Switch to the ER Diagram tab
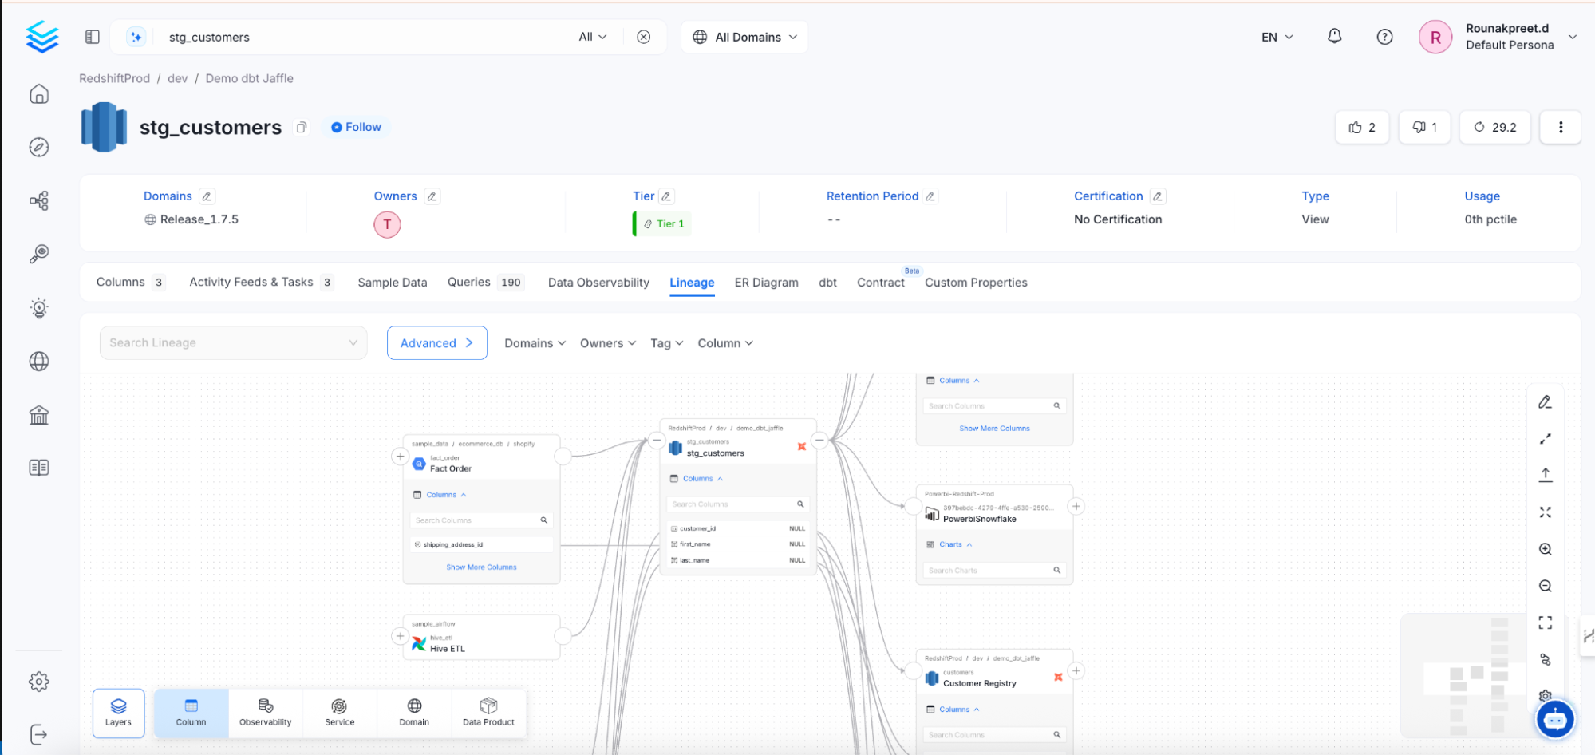 (x=766, y=283)
